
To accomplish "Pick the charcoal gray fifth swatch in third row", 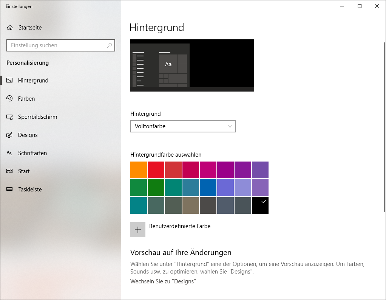I will [208, 205].
